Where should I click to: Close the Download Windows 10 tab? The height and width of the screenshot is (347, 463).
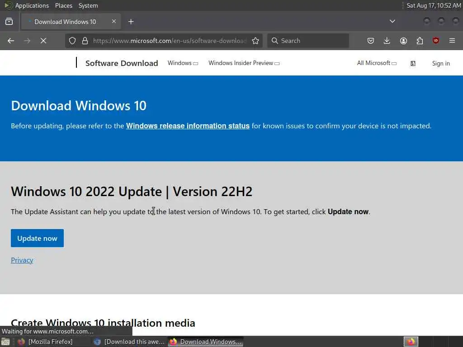point(114,21)
